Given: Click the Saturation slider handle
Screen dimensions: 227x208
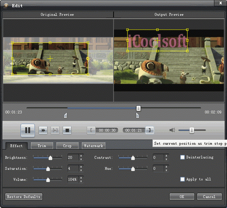Looking at the screenshot, I should coord(48,168).
